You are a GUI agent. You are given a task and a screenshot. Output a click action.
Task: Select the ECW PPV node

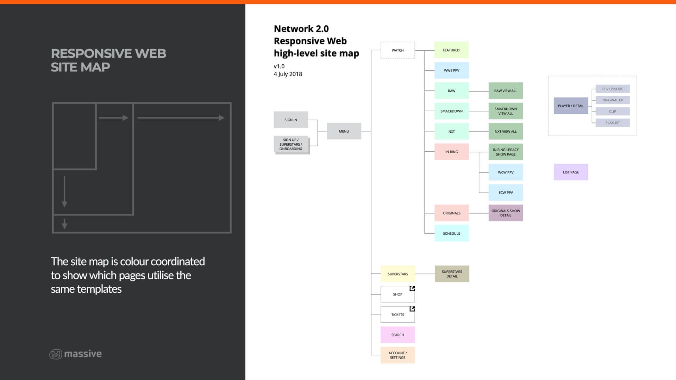(506, 192)
